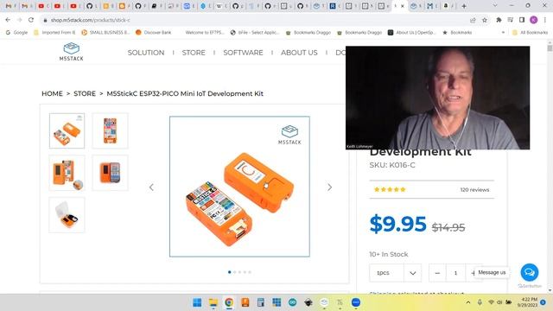The width and height of the screenshot is (553, 311).
Task: Open the Chrome side panel
Action: pyautogui.click(x=522, y=20)
